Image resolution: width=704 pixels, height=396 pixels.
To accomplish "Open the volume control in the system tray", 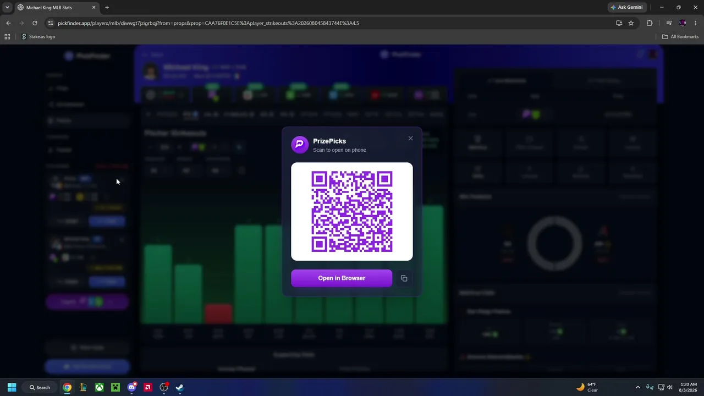I will click(x=670, y=387).
